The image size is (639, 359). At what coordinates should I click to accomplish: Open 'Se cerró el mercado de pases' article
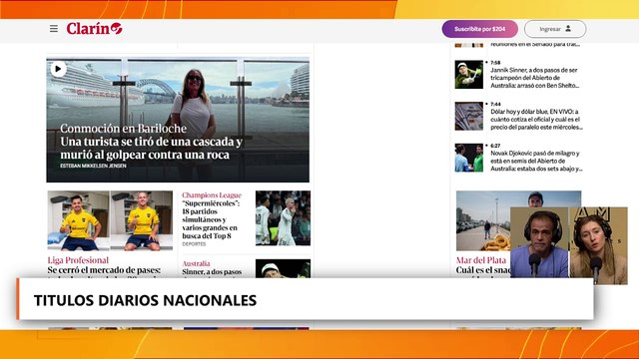click(x=104, y=270)
